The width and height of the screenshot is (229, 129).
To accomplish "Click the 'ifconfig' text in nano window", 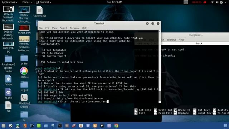I will point(169,56).
